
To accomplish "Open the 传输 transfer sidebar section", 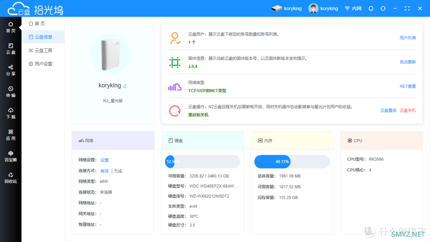I will coord(11,92).
